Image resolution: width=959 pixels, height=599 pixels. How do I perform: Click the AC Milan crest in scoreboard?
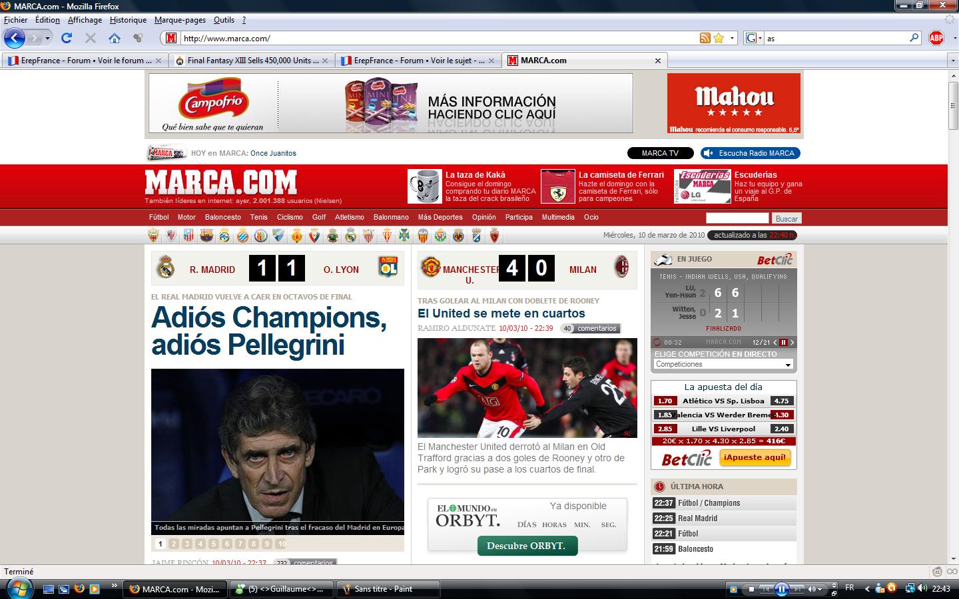tap(621, 267)
